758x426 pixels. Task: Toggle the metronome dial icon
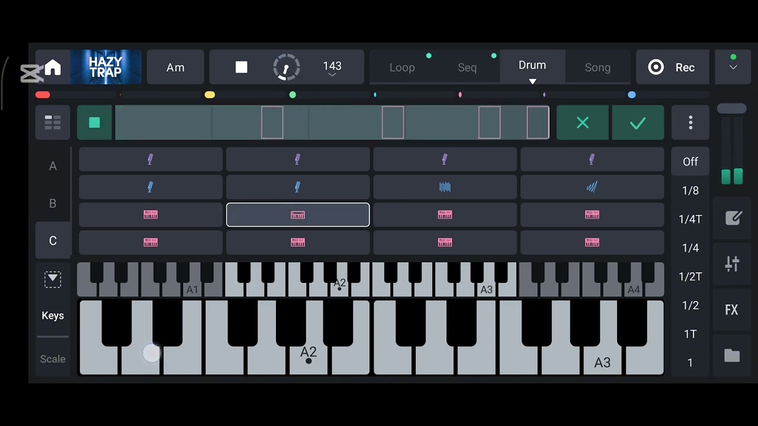(286, 67)
